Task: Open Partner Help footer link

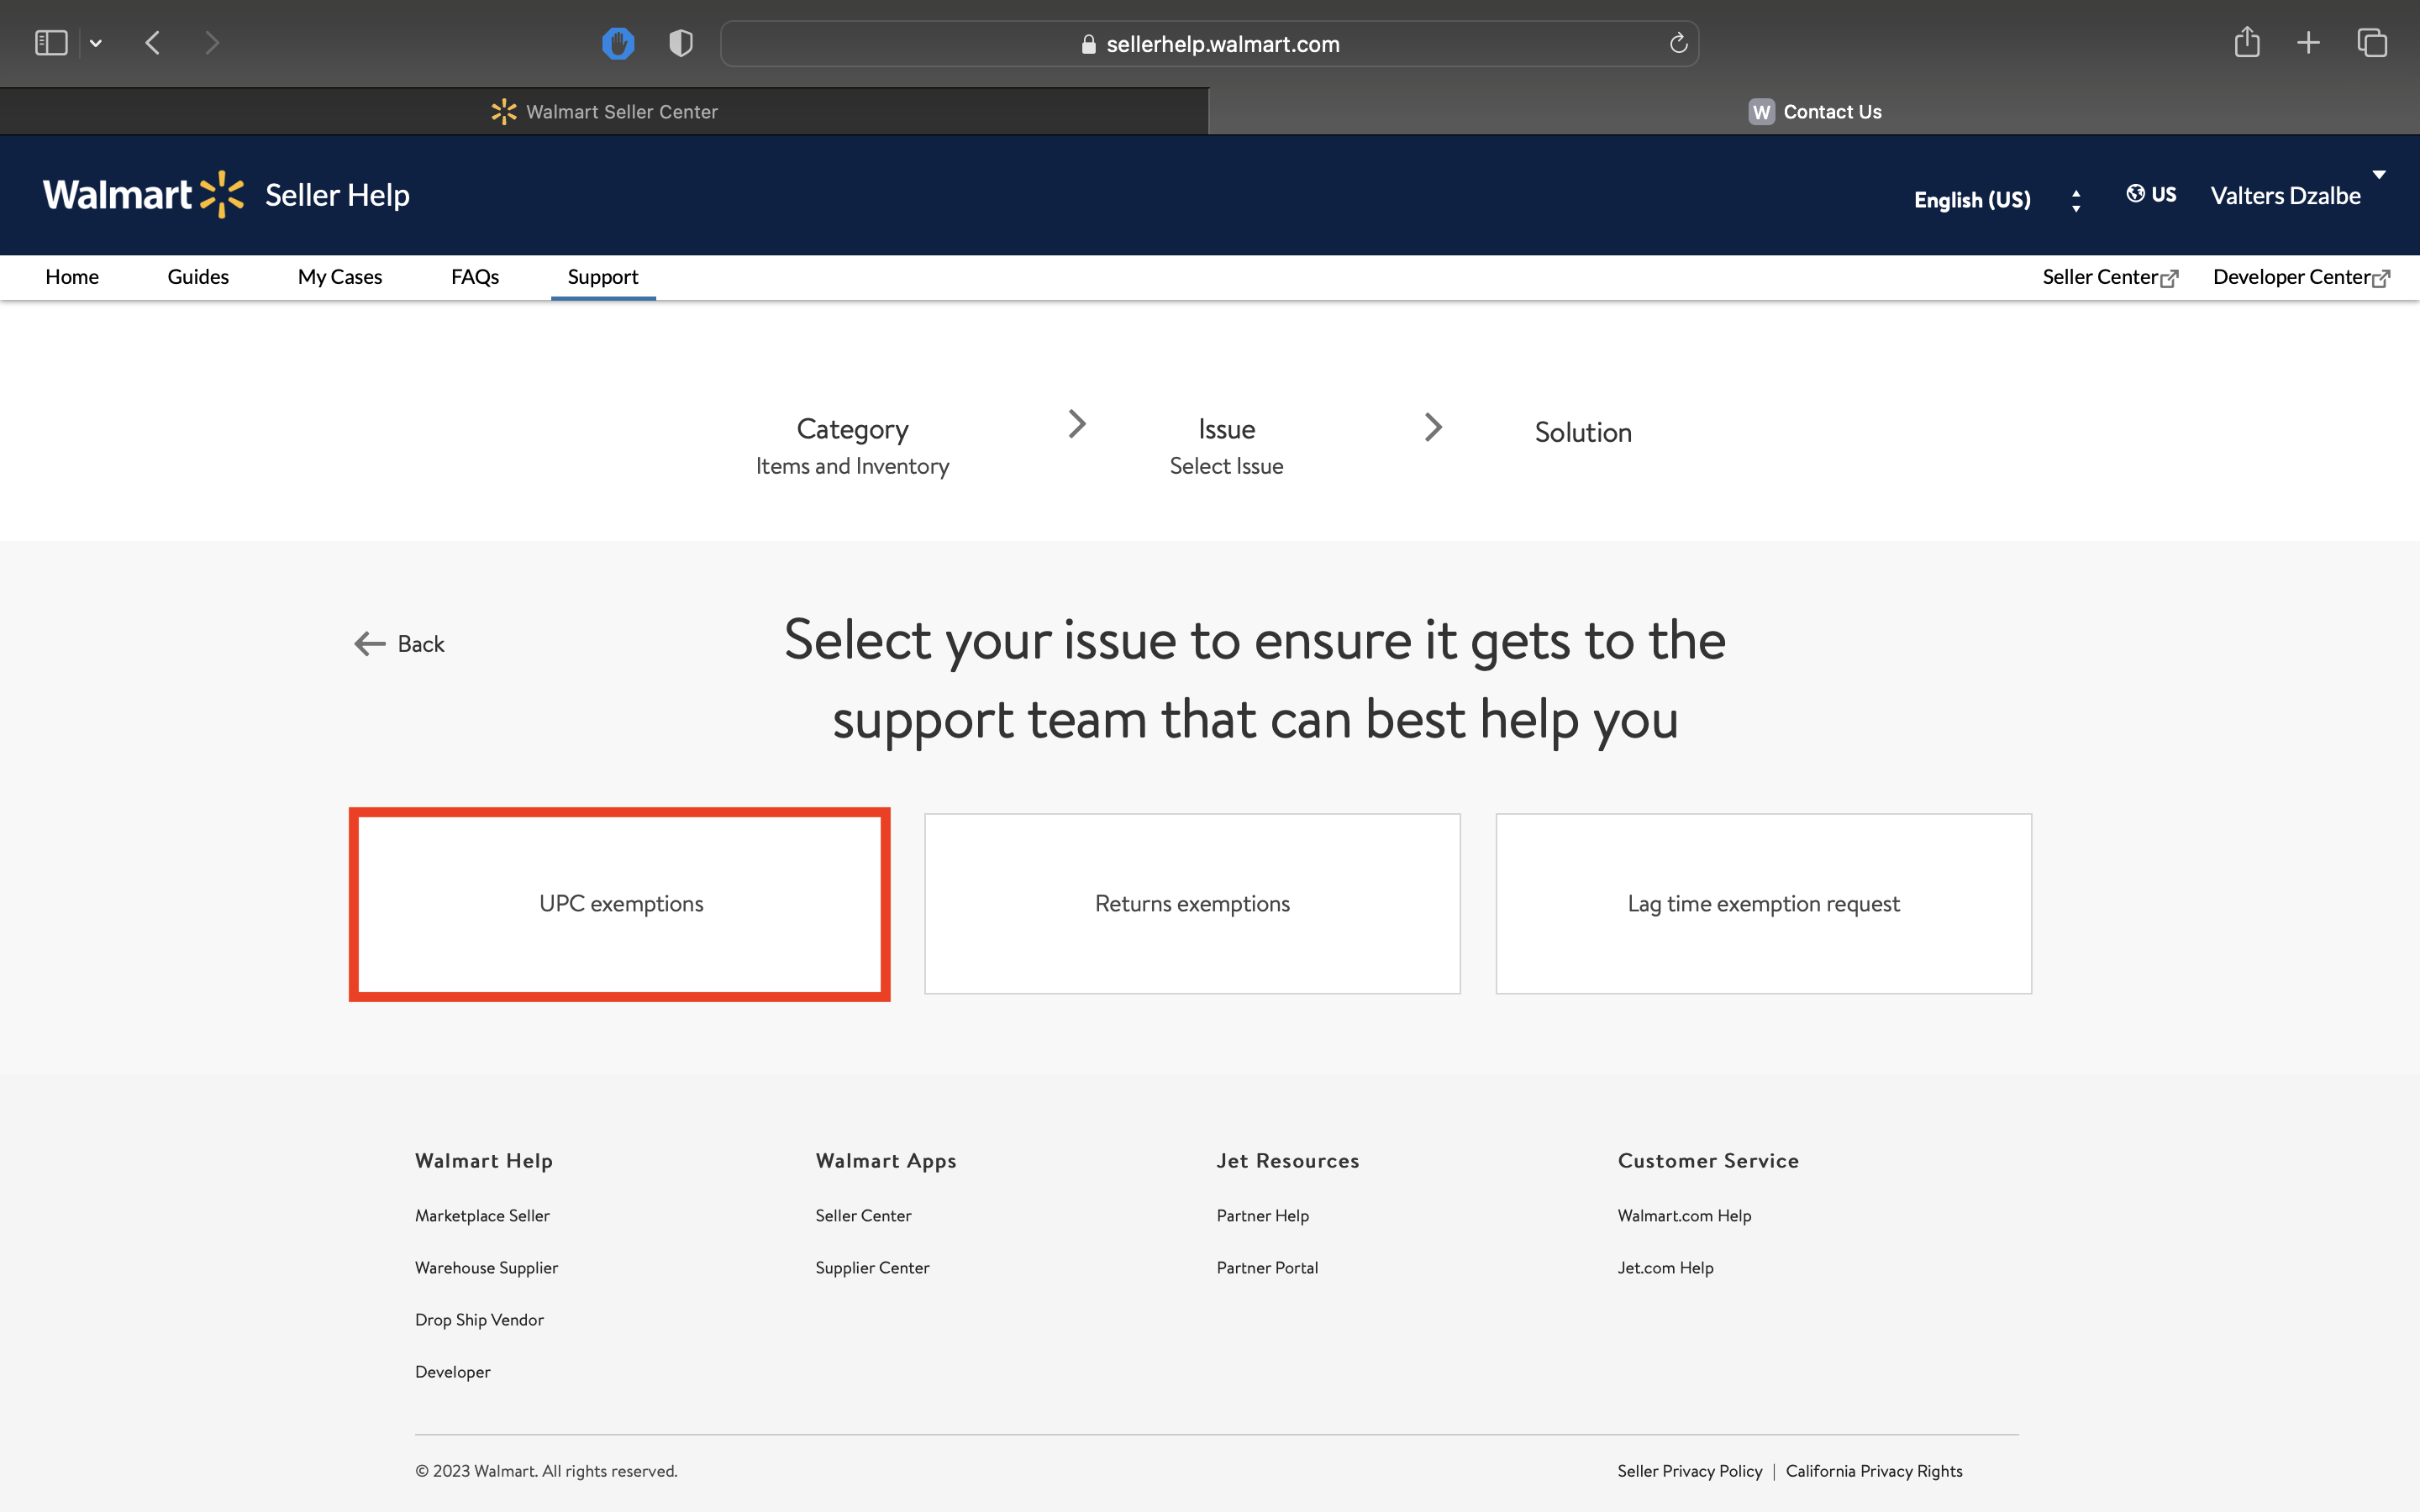Action: click(x=1262, y=1216)
